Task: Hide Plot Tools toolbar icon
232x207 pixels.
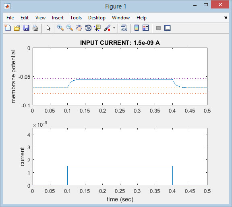Action: coord(158,28)
